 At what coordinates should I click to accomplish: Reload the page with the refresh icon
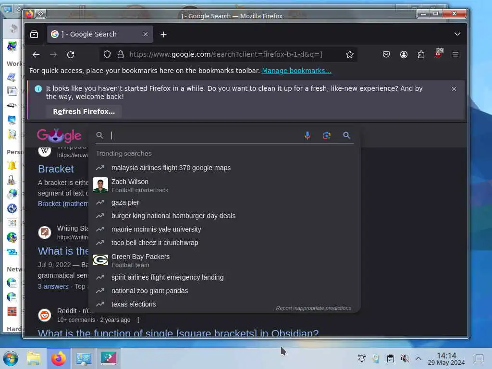(x=71, y=55)
